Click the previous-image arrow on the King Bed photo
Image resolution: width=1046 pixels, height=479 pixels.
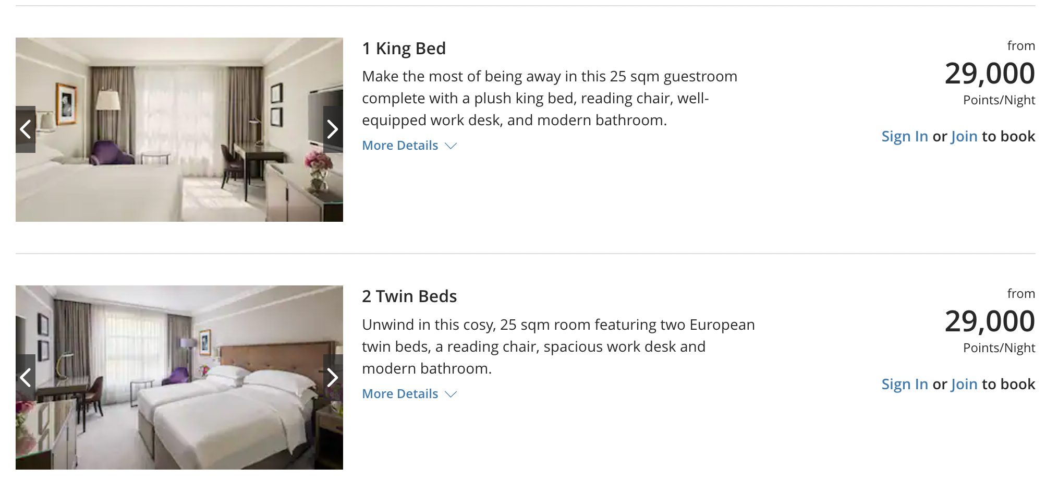point(25,129)
